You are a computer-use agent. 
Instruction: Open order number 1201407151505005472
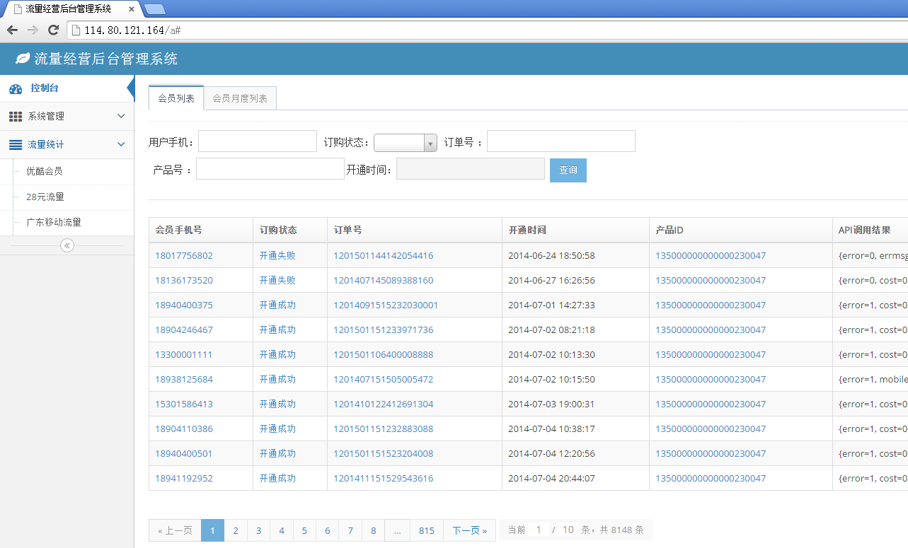(384, 379)
